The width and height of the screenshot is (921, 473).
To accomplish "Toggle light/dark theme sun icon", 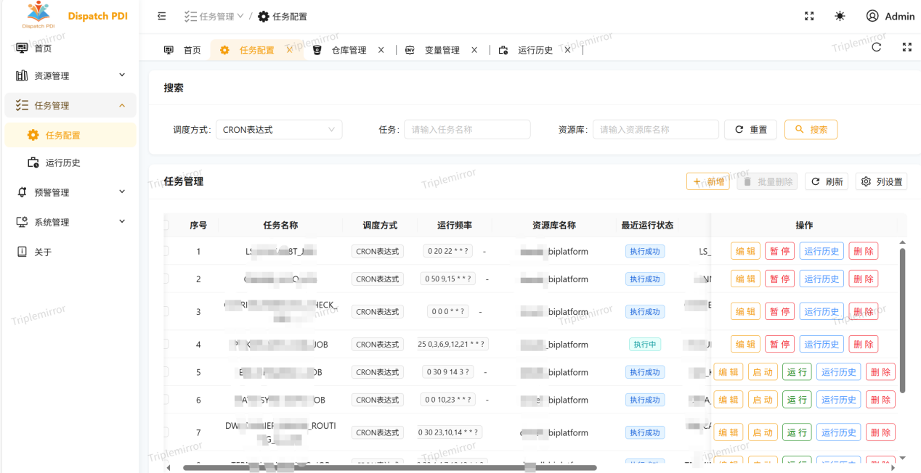I will 840,16.
